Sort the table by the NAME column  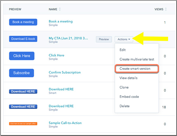60,9
